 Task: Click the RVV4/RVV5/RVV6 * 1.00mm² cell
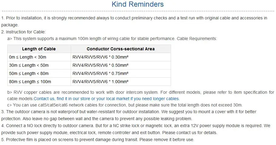click(121, 82)
